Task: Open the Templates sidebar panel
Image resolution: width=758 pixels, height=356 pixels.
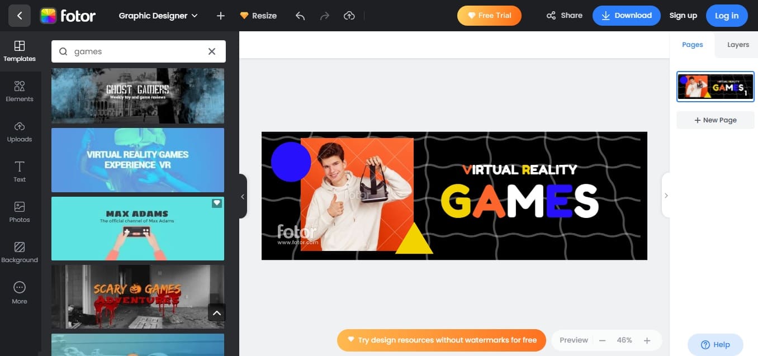Action: tap(20, 51)
